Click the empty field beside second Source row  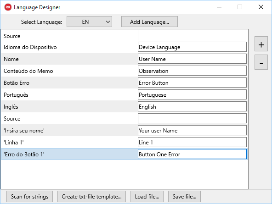pyautogui.click(x=192, y=119)
